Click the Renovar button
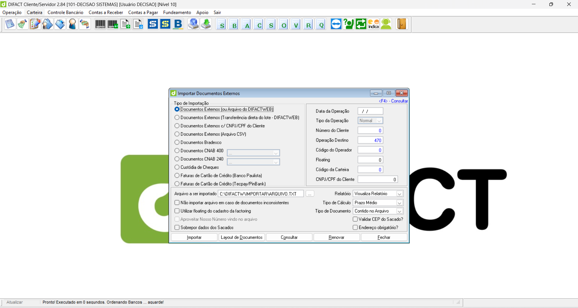The height and width of the screenshot is (308, 578). point(336,237)
